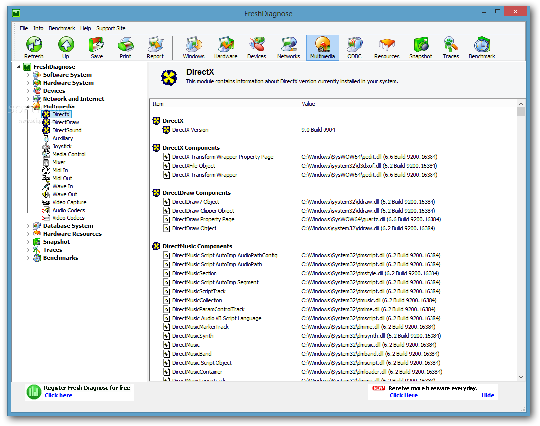540x426 pixels.
Task: Open the Devices module icon
Action: tap(257, 48)
